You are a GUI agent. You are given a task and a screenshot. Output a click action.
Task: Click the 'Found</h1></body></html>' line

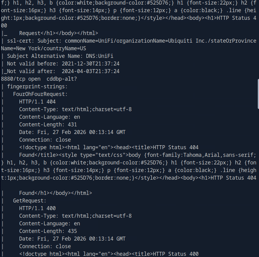click(55, 193)
